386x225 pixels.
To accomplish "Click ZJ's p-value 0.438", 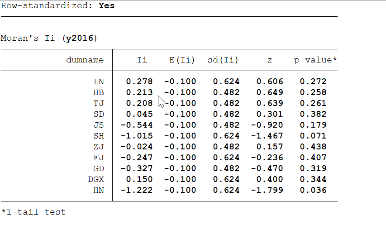I will coord(313,147).
